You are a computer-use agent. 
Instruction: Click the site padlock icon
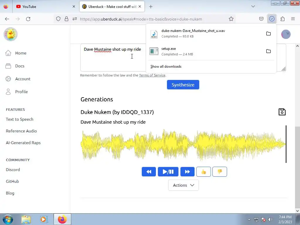67,19
